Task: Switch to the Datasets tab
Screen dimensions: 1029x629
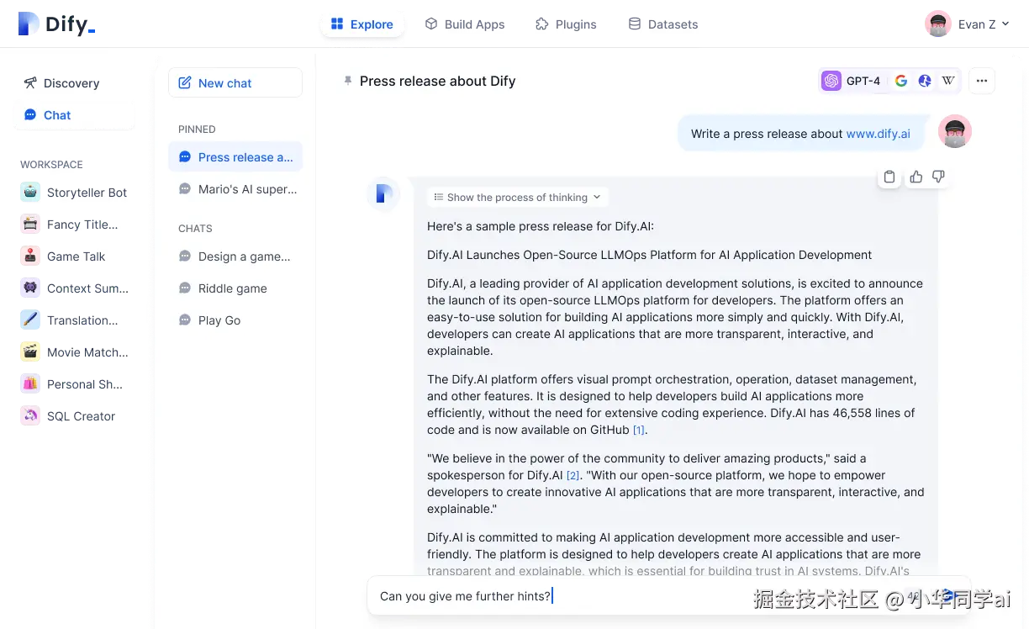Action: pos(663,24)
